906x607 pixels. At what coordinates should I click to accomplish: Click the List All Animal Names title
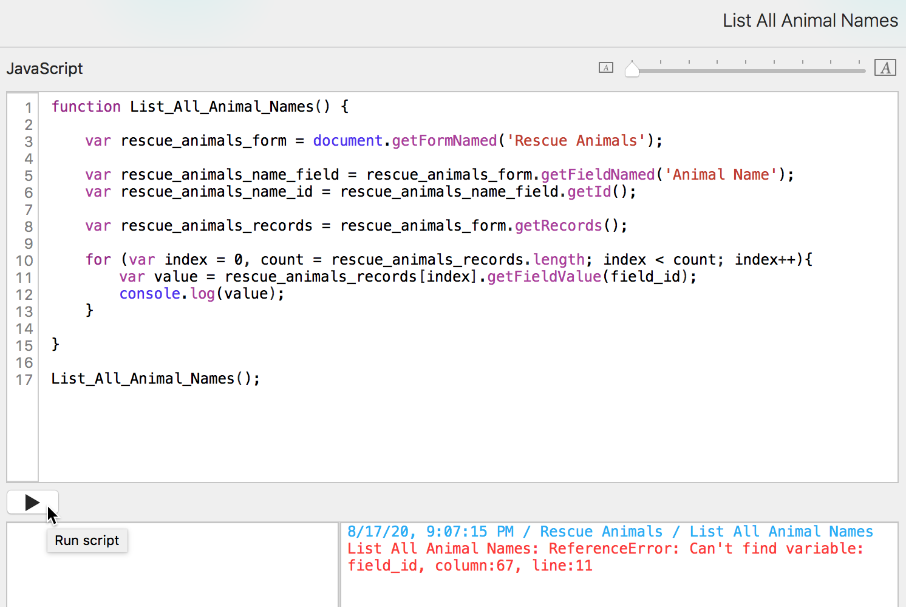pos(809,21)
